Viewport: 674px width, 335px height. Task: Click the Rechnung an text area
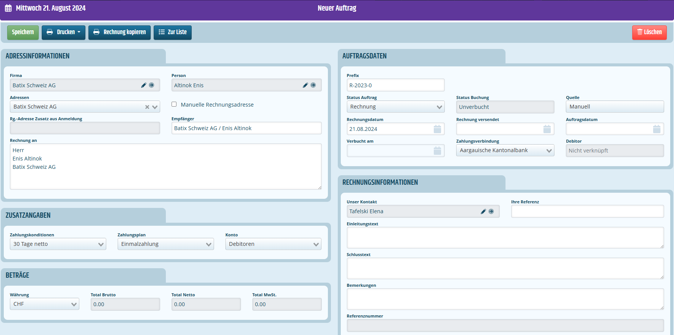(x=166, y=167)
